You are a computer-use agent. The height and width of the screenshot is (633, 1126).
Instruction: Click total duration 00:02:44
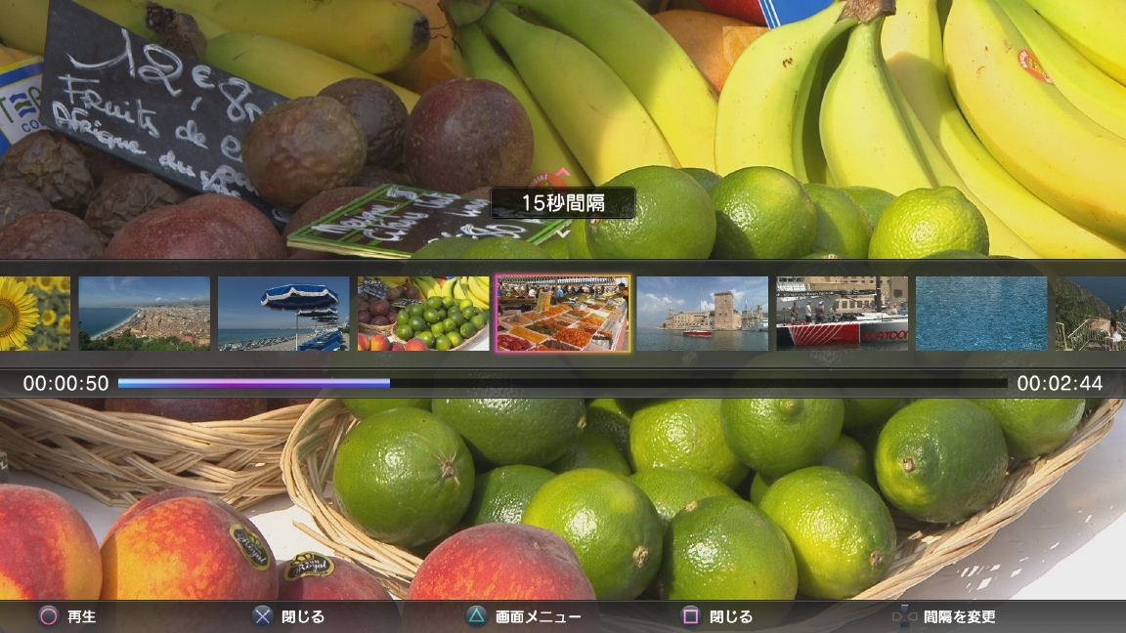(x=1060, y=383)
